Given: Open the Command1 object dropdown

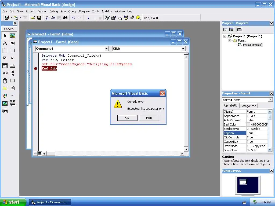Looking at the screenshot, I should 106,49.
